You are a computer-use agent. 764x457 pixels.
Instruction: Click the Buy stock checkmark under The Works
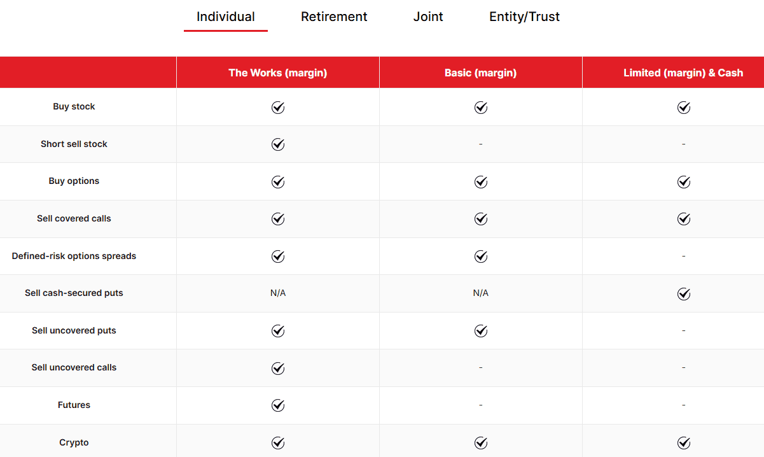point(277,108)
